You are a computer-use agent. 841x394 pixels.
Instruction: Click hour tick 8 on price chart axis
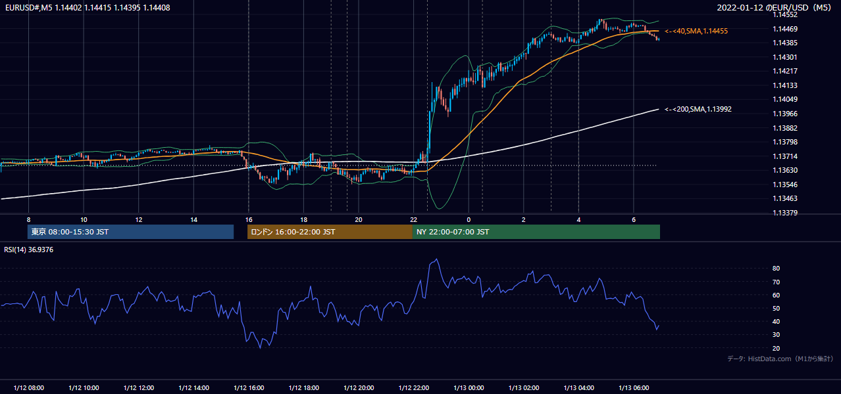29,219
